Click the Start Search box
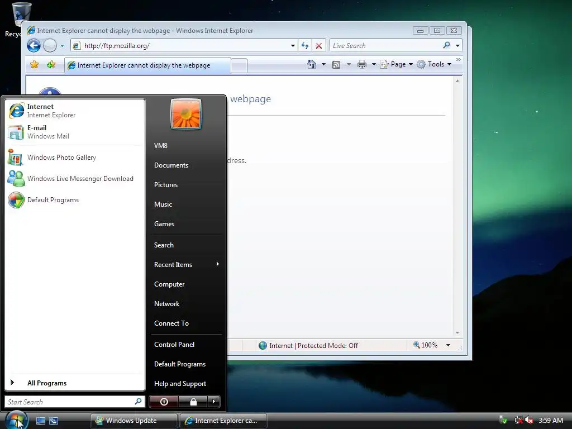Viewport: 572px width, 429px height. point(75,402)
